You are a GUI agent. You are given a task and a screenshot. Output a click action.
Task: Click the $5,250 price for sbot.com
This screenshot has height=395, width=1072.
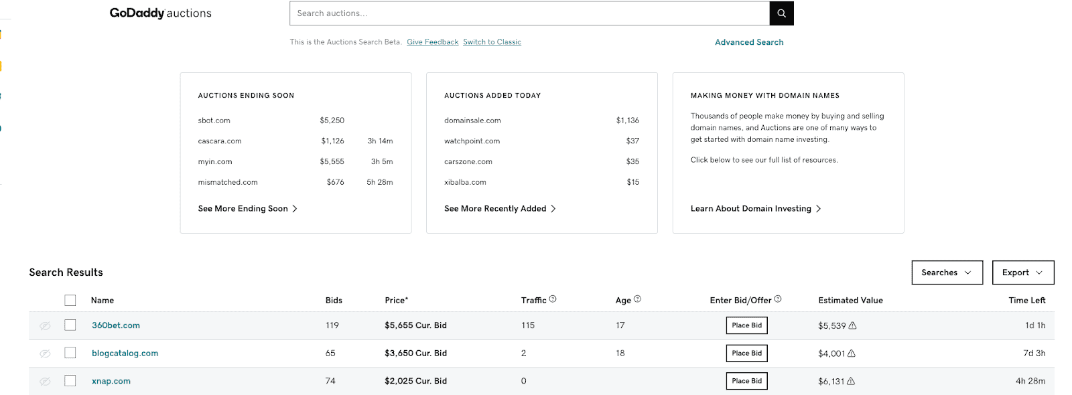tap(332, 121)
